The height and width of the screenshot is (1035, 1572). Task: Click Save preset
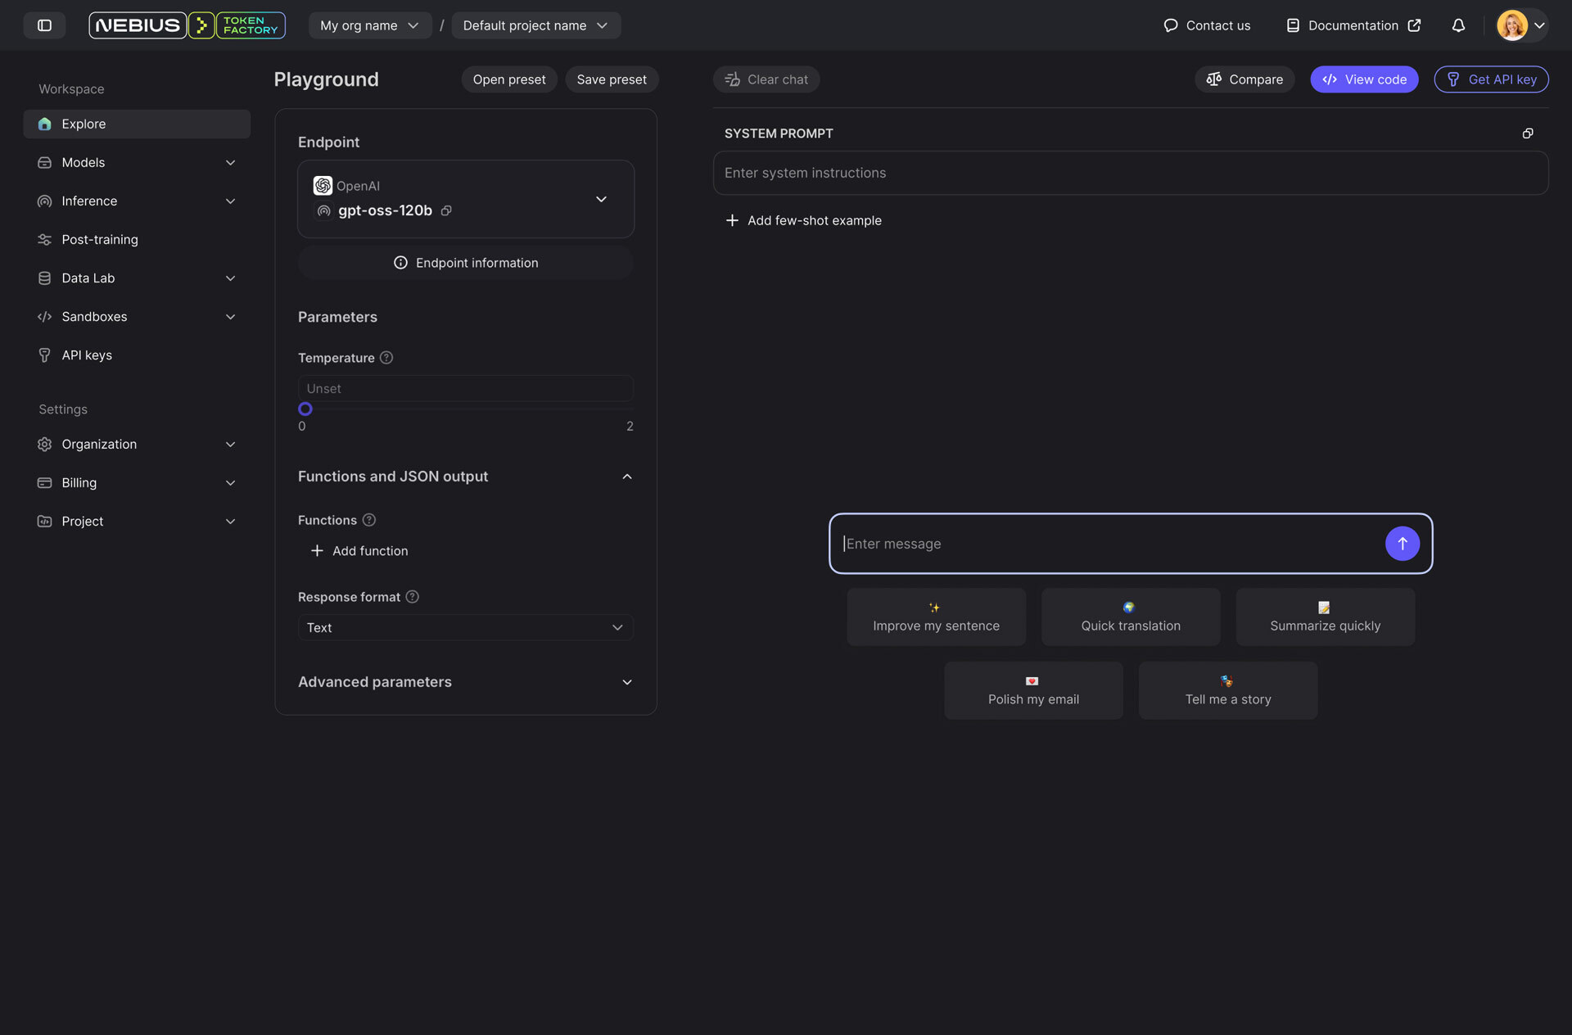coord(612,79)
